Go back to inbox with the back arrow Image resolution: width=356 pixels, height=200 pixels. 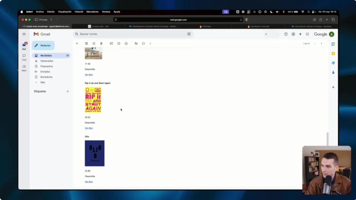(77, 44)
